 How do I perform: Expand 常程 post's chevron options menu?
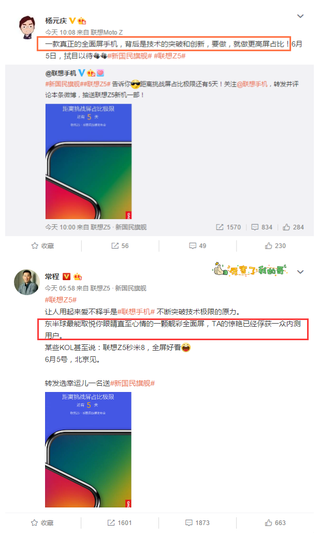pyautogui.click(x=300, y=272)
